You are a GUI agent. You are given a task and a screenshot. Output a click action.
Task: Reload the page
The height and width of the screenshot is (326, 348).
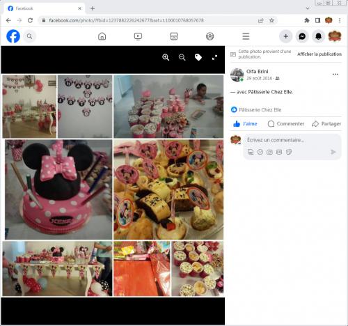tap(30, 20)
